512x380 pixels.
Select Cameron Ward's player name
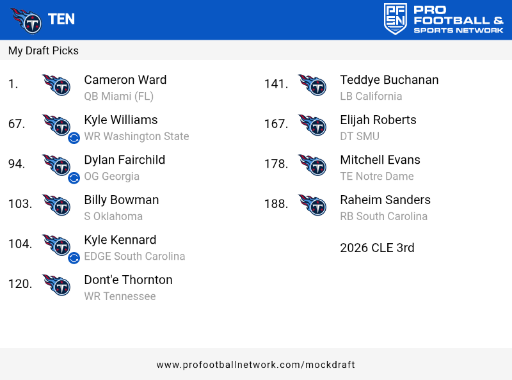(x=125, y=80)
